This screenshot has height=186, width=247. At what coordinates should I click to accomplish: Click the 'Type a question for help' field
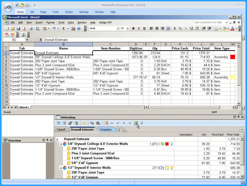209,22
